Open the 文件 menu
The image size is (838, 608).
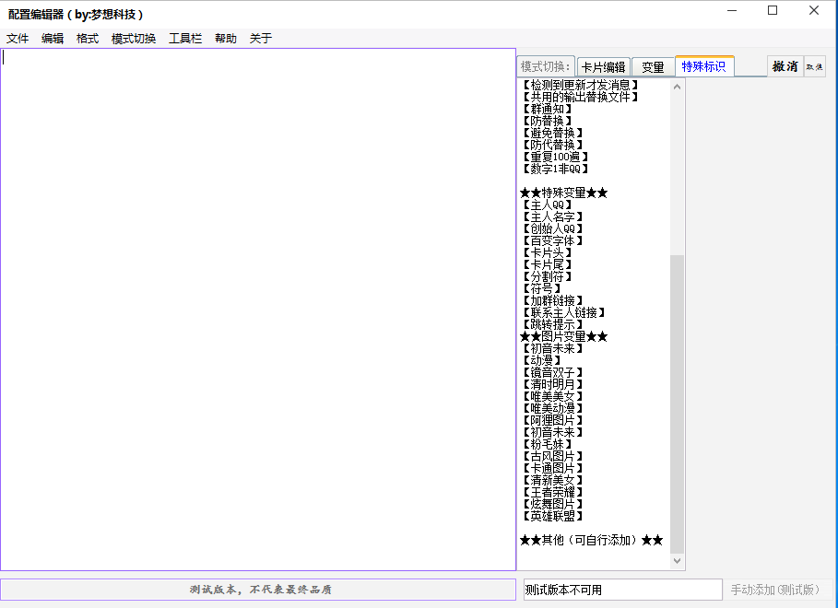coord(17,38)
